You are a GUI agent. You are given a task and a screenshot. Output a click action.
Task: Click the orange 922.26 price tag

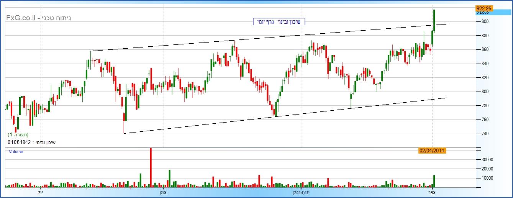(x=484, y=8)
